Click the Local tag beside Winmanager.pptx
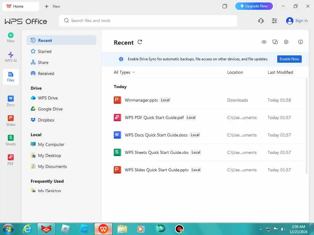This screenshot has height=235, width=314. [x=165, y=100]
